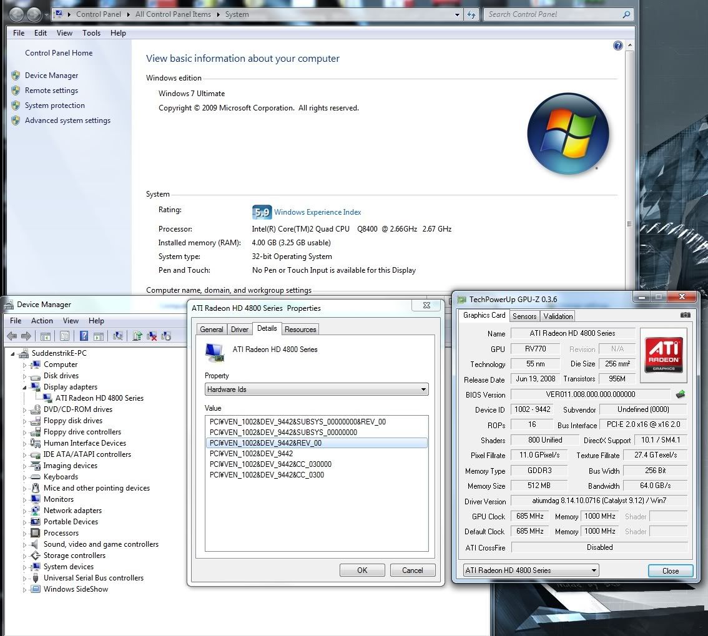This screenshot has height=636, width=708.
Task: Expand the Monitors node
Action: tap(24, 500)
